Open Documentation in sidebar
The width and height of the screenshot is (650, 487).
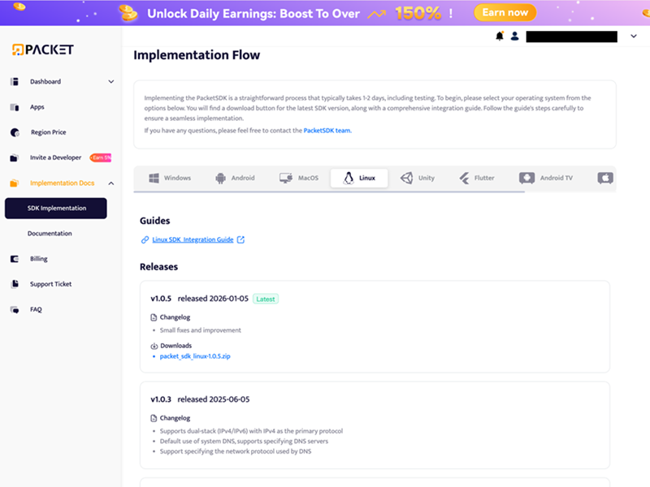(x=50, y=234)
